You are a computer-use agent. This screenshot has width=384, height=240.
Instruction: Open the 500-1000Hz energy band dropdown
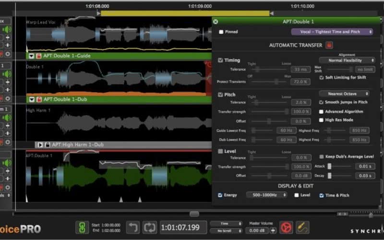(x=267, y=195)
